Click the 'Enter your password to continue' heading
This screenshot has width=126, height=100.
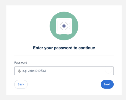(x=64, y=48)
